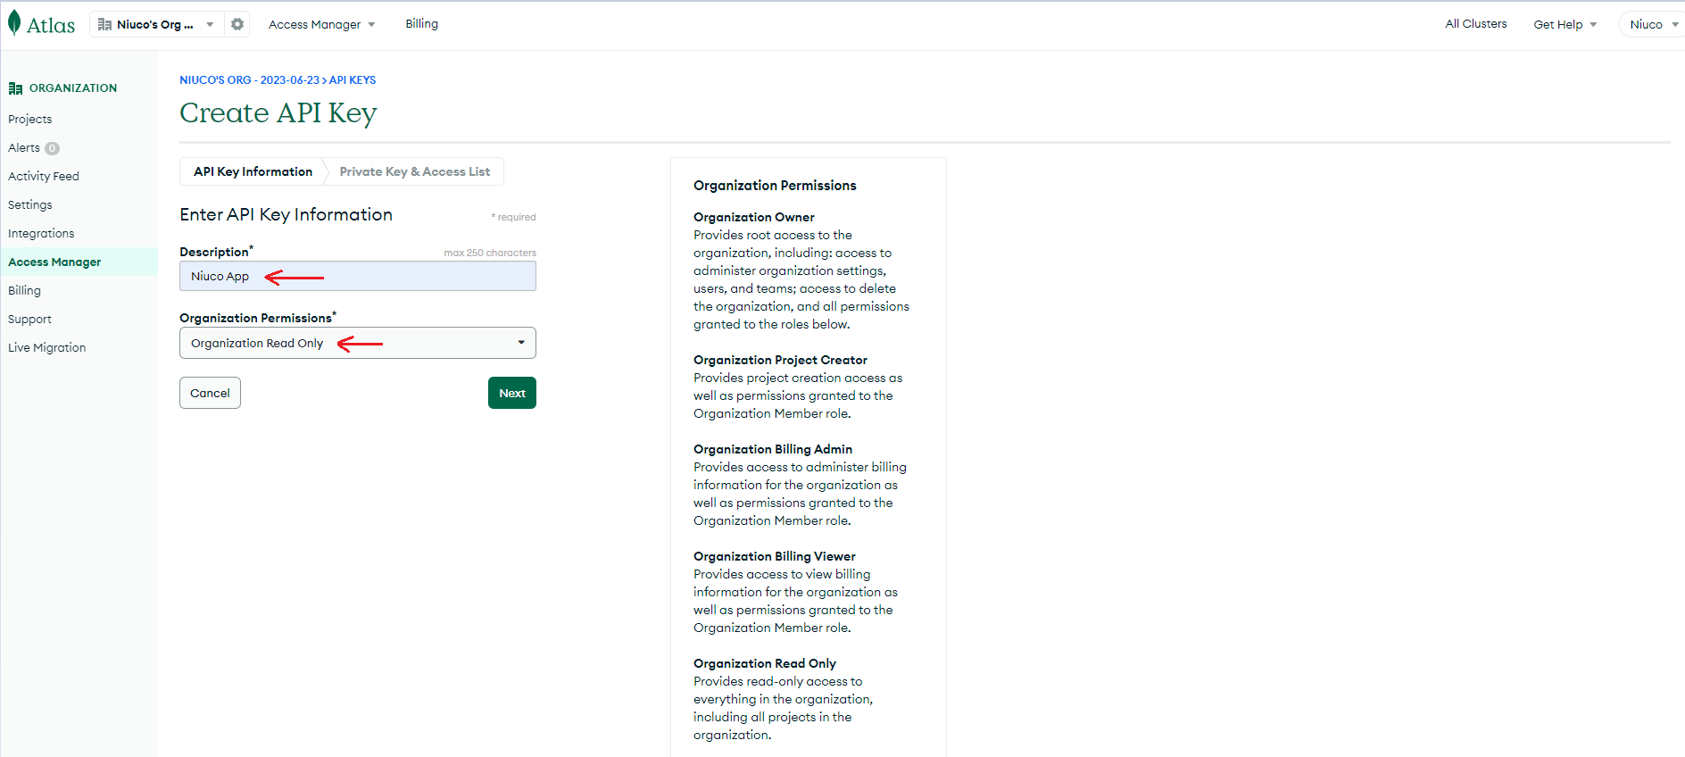Open Live Migration in sidebar
Screen dimensions: 1685x757
tap(47, 347)
